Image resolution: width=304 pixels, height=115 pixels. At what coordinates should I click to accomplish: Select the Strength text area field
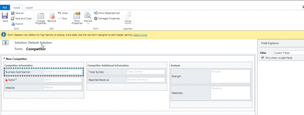210,76
